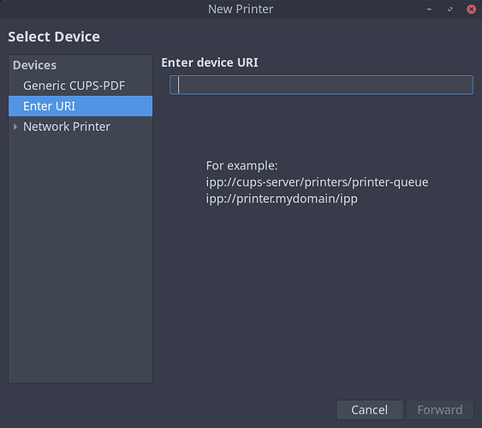Screen dimensions: 482x428
Task: Click the Forward button
Action: [x=440, y=409]
